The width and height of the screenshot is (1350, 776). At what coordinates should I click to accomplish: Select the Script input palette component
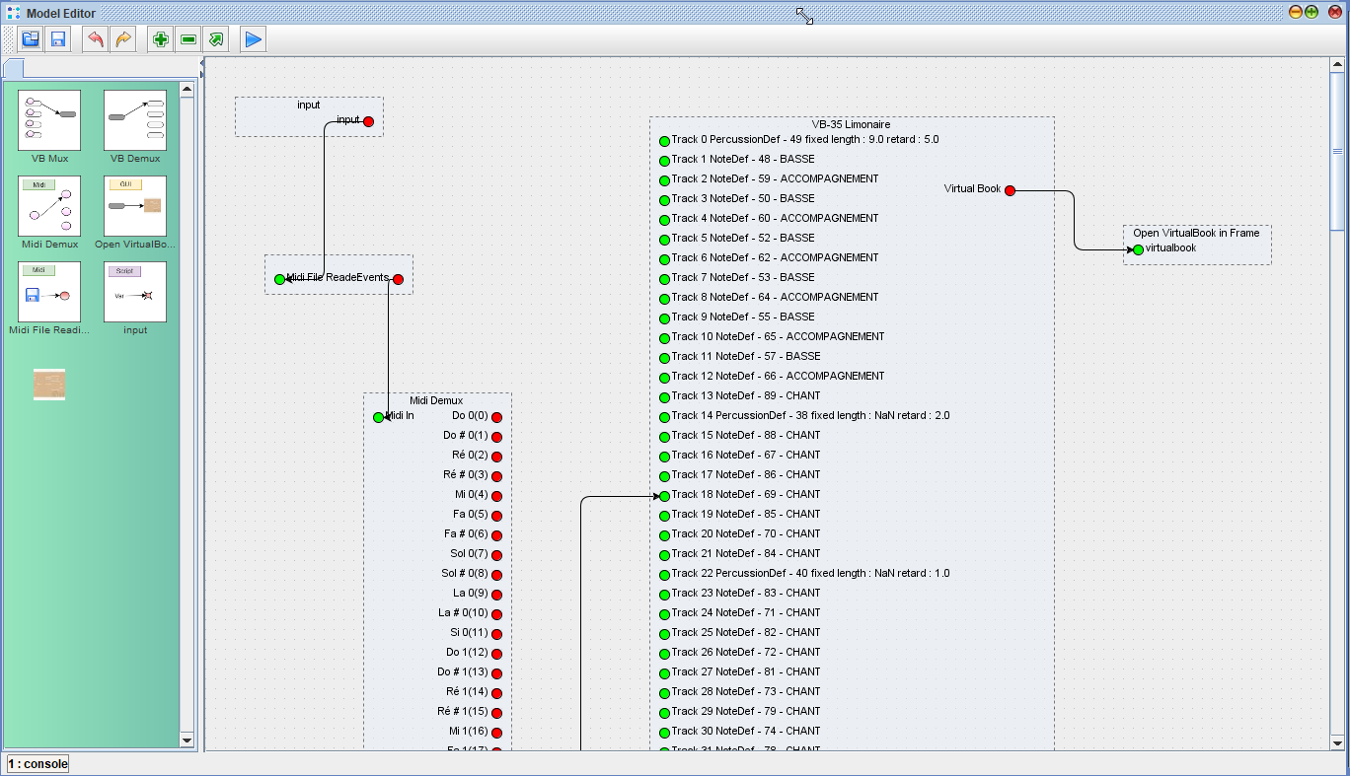click(135, 293)
